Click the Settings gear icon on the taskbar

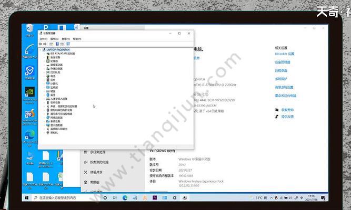(175, 198)
